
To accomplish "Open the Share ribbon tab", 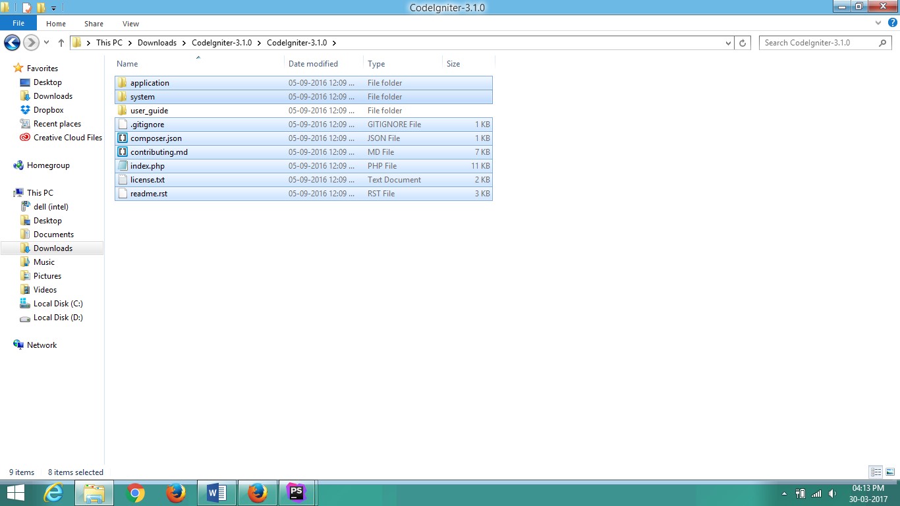I will coord(94,24).
